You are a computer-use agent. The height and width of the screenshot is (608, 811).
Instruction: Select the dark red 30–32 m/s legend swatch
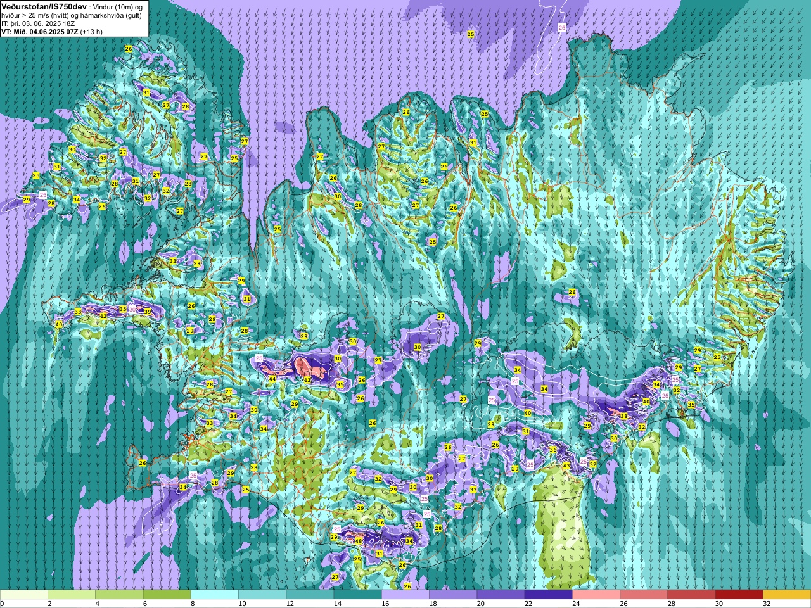[x=739, y=595]
